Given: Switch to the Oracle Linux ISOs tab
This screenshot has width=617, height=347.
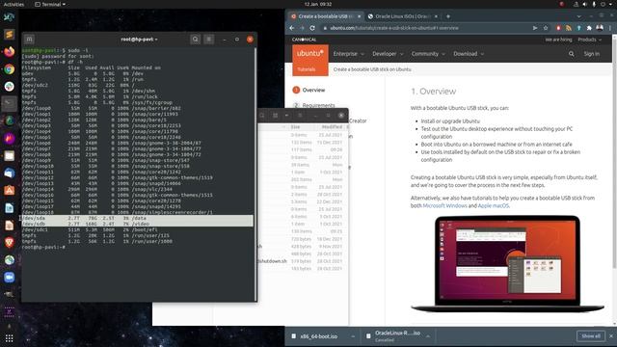Looking at the screenshot, I should (x=403, y=16).
